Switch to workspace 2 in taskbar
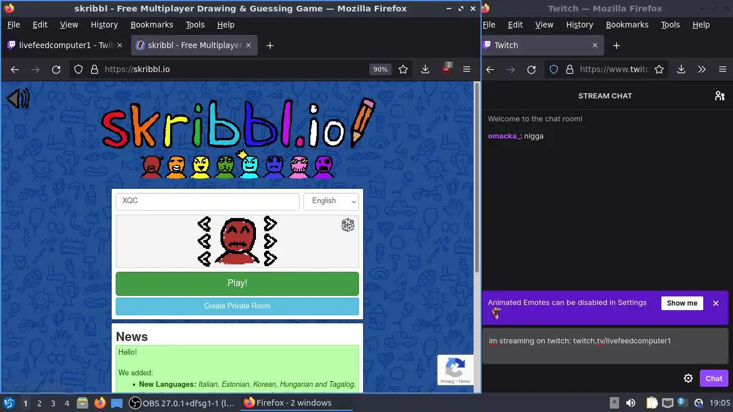The image size is (733, 412). tap(39, 403)
